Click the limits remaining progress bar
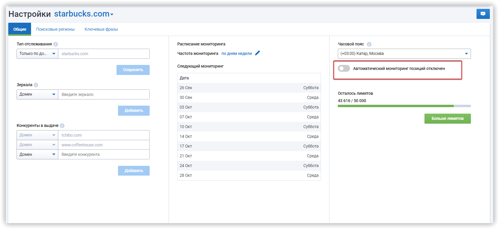Image resolution: width=499 pixels, height=229 pixels. point(404,106)
